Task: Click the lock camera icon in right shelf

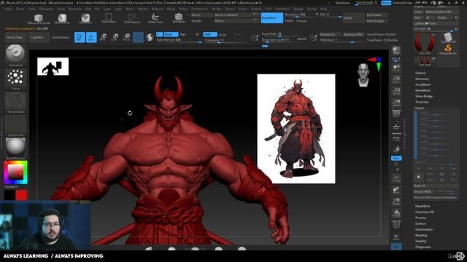Action: tap(396, 149)
